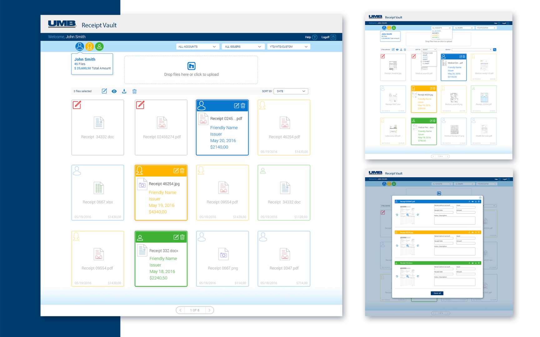
Task: Open the YTD/MTD/CUSTOM date range dropdown
Action: pyautogui.click(x=288, y=46)
